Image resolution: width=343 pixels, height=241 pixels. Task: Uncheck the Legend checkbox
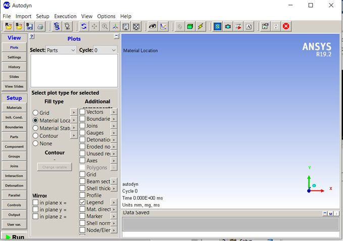click(82, 202)
